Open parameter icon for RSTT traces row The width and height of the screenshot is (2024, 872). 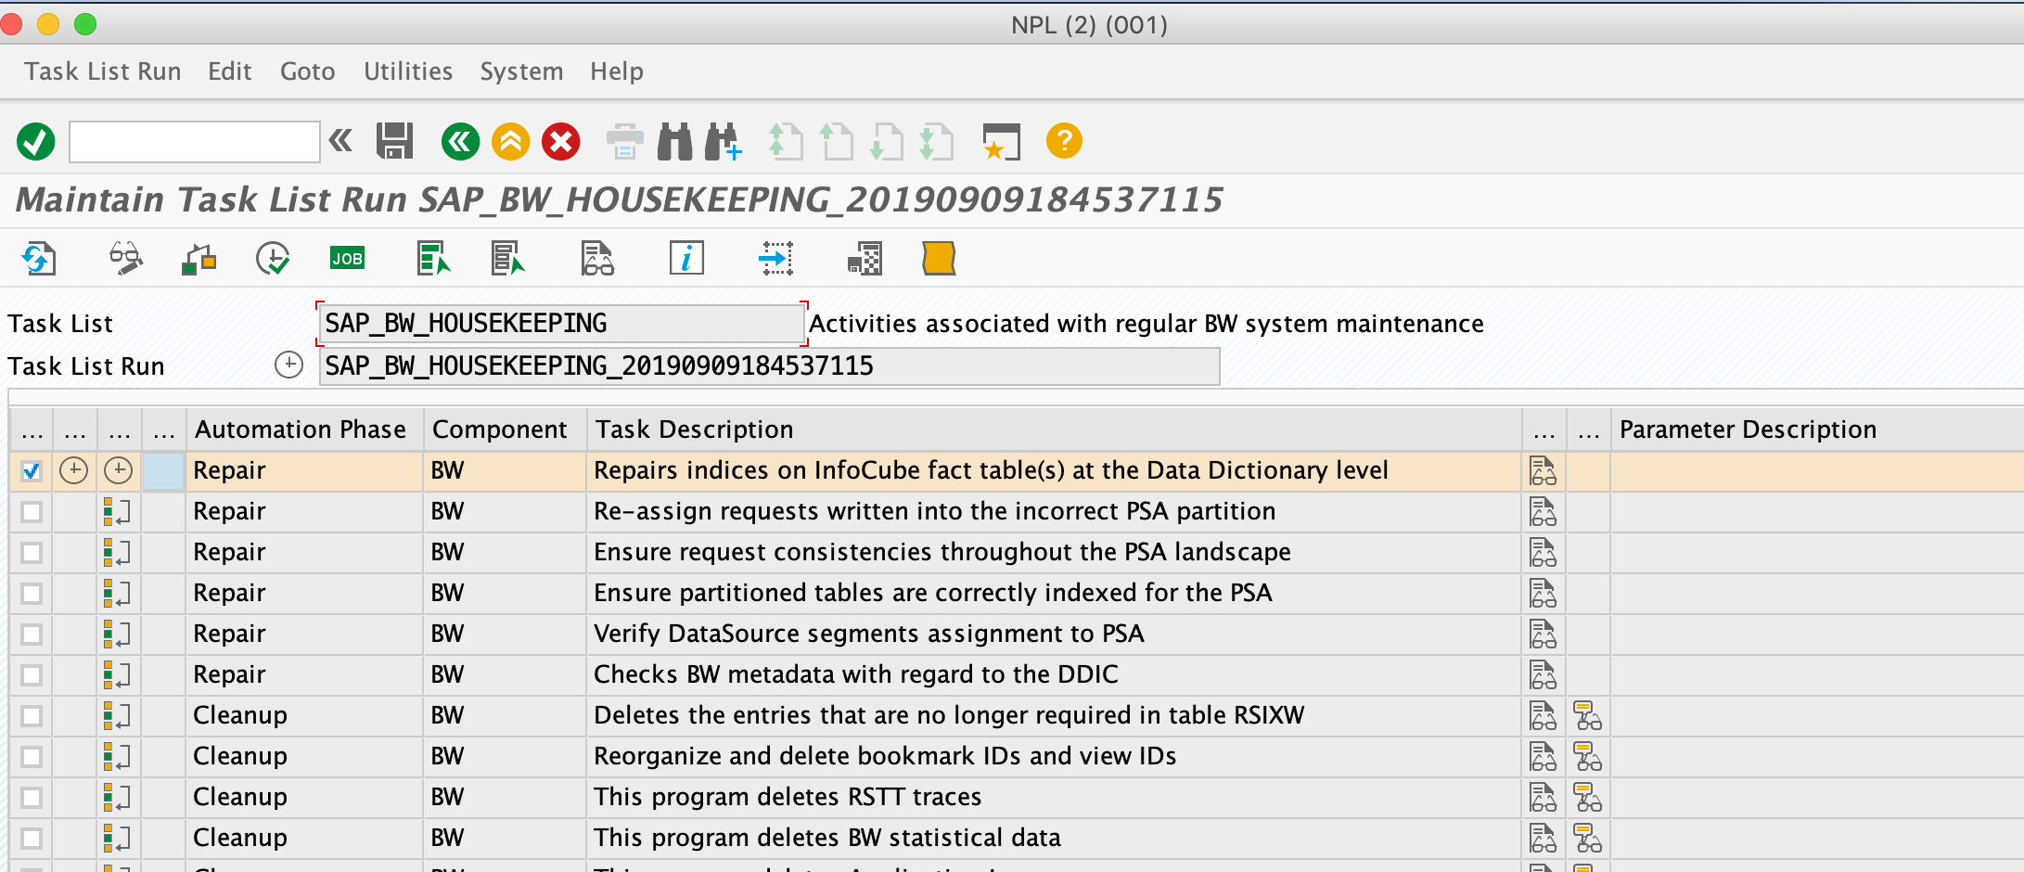(x=1588, y=798)
